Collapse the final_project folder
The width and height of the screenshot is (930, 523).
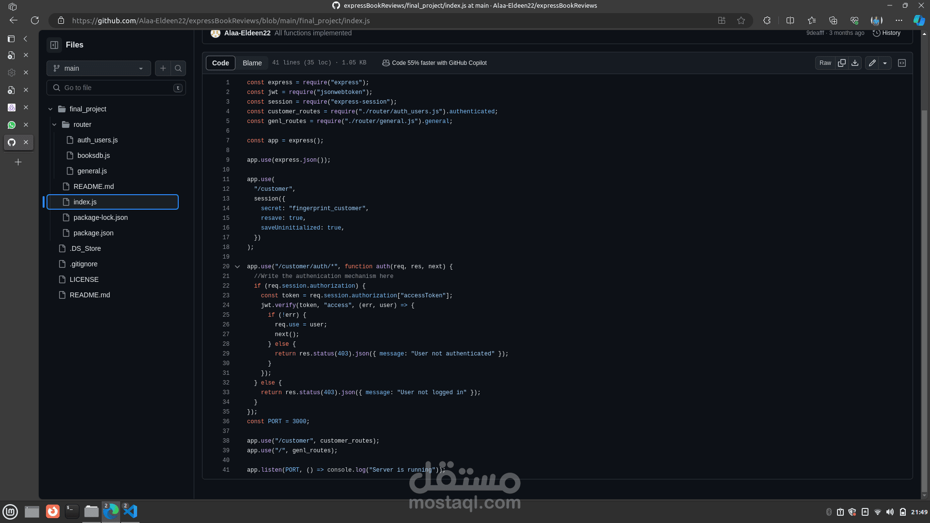[x=50, y=109]
